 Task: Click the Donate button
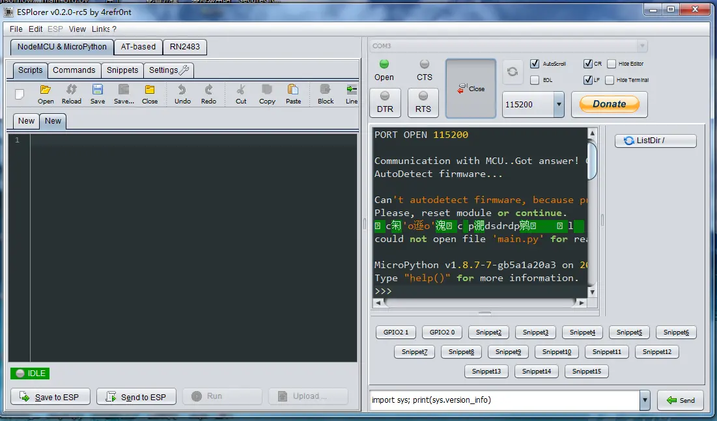coord(610,104)
